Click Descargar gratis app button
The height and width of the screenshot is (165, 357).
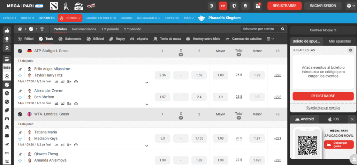(x=339, y=144)
